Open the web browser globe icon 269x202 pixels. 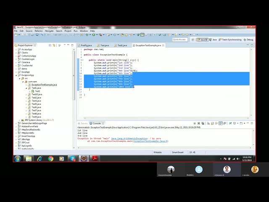tap(160, 35)
